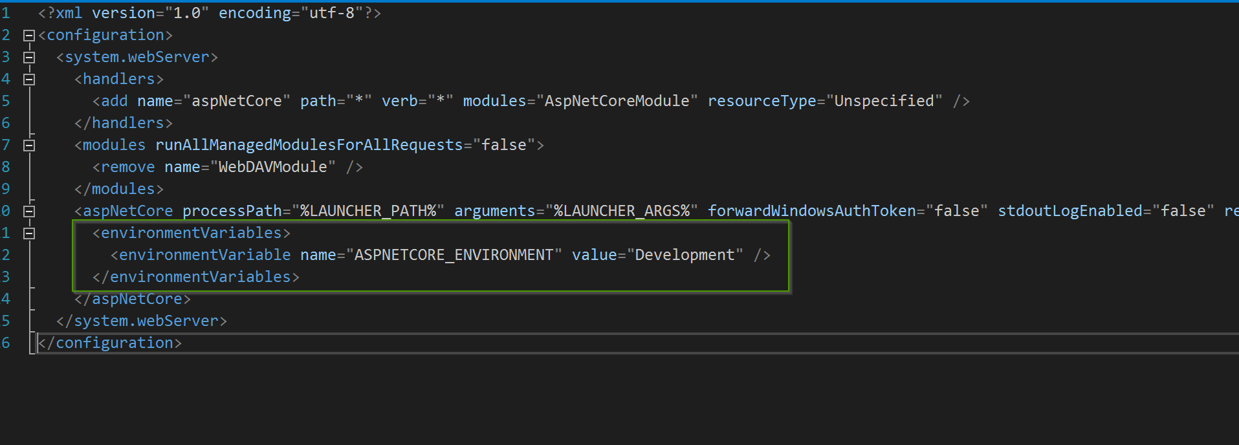This screenshot has width=1239, height=445.
Task: Click the processPath="%LAUNCHER_PATH%" attribute
Action: 314,211
